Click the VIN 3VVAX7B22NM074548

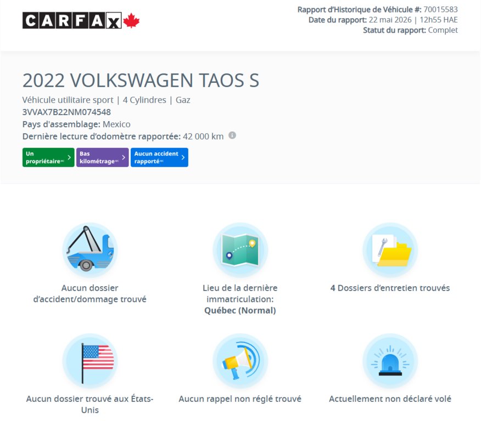pyautogui.click(x=66, y=112)
